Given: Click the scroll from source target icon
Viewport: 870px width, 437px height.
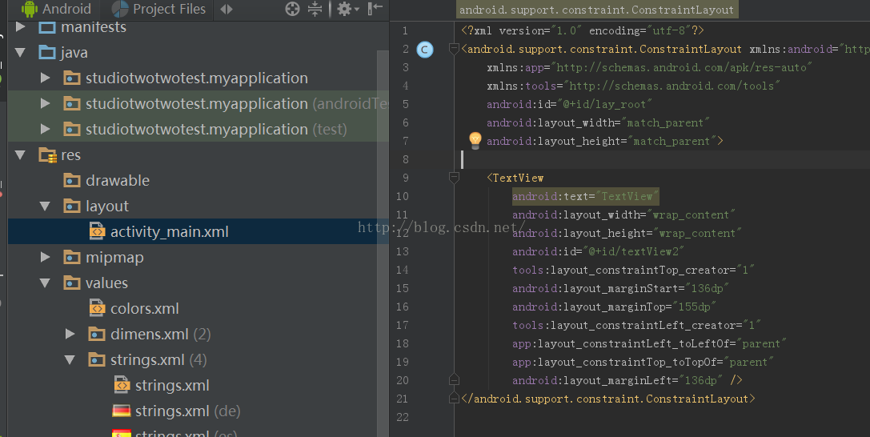Looking at the screenshot, I should tap(293, 10).
